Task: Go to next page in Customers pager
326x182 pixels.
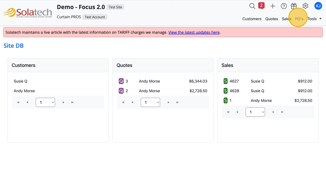Action: click(64, 102)
